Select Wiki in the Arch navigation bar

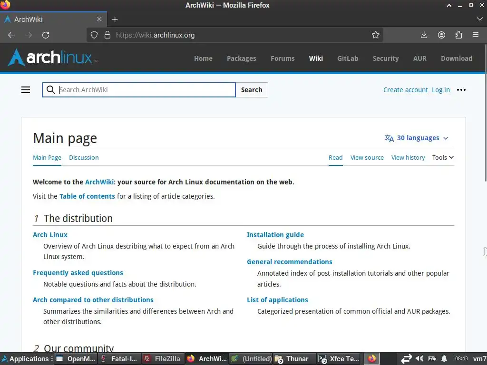[316, 58]
